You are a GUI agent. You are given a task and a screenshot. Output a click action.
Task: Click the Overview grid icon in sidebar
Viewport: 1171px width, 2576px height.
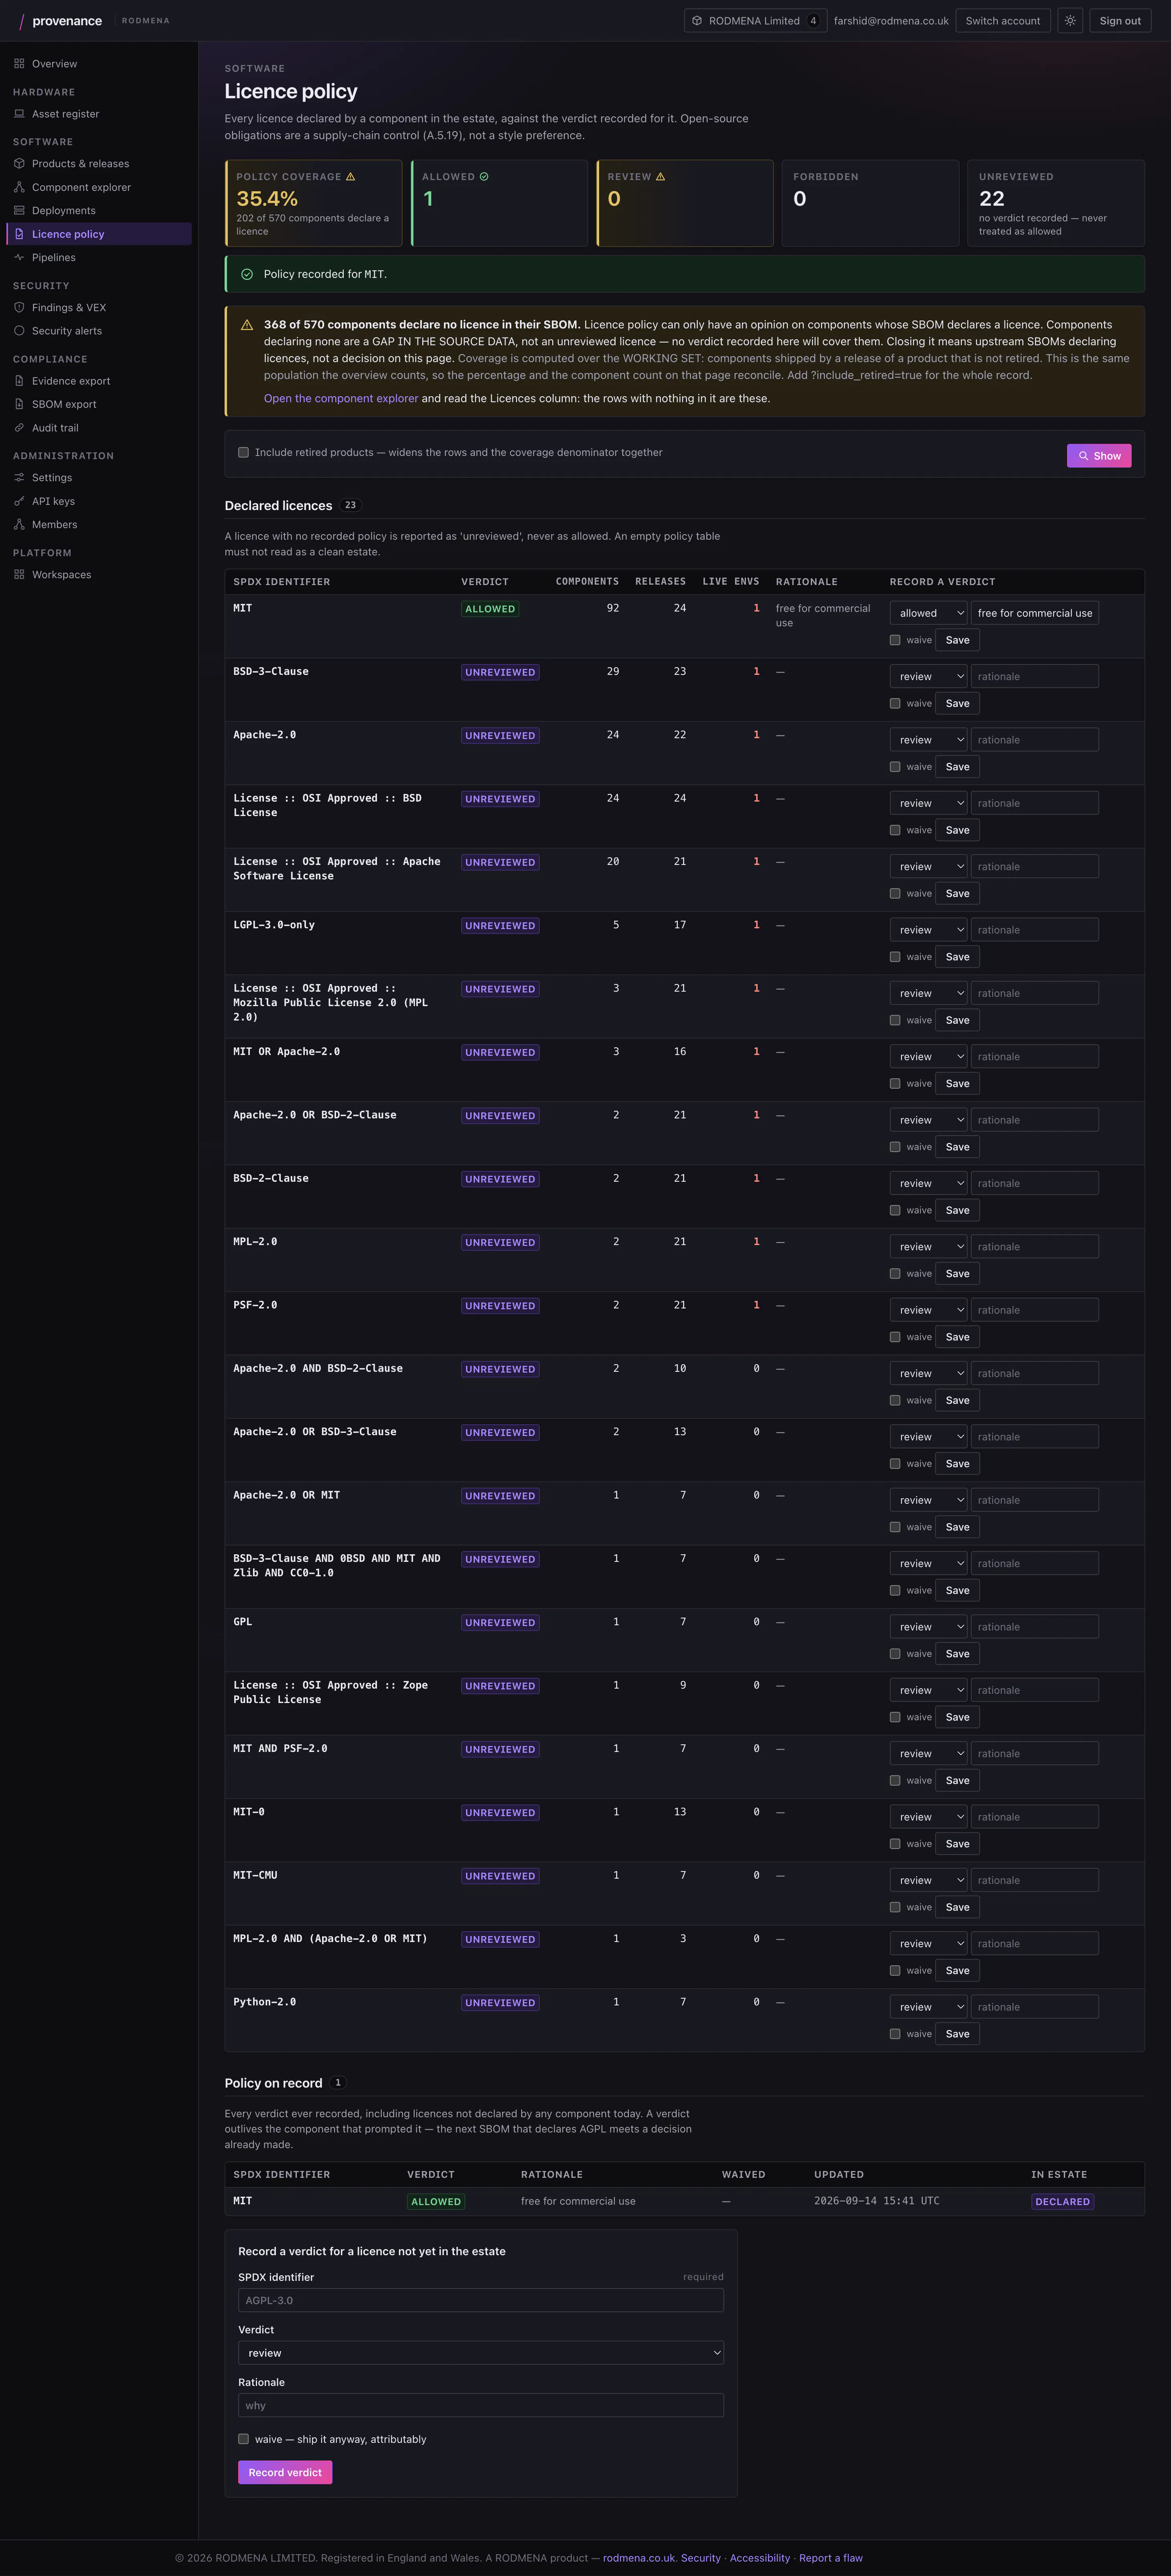[x=19, y=64]
